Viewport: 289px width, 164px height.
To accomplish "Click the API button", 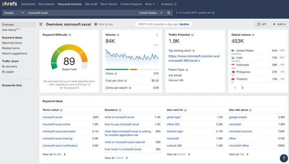I will (262, 24).
